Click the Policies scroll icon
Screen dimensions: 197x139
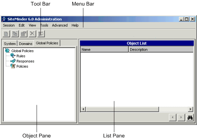13,66
